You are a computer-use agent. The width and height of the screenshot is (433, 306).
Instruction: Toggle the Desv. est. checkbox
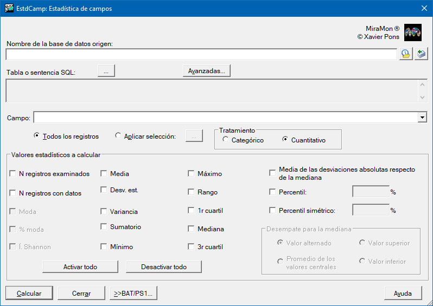[104, 190]
